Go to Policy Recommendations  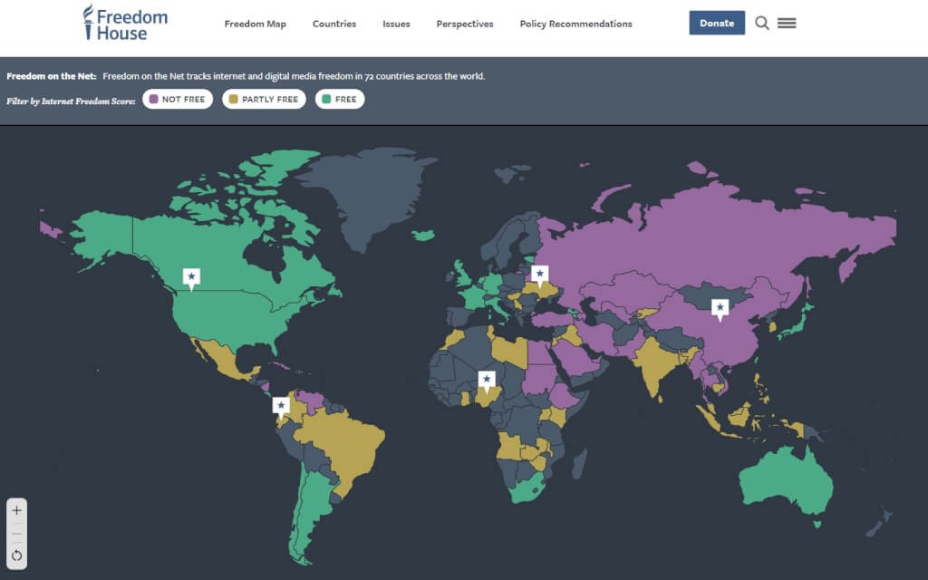coord(575,24)
